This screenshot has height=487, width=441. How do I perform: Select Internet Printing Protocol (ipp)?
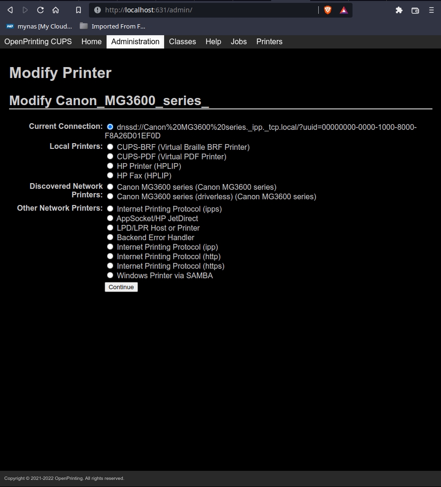tap(110, 247)
